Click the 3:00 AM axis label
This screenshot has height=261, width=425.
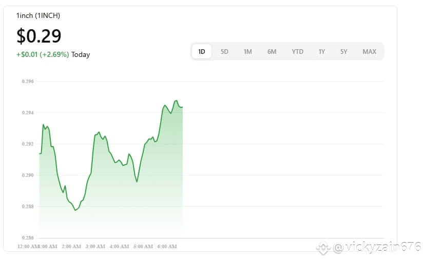95,246
